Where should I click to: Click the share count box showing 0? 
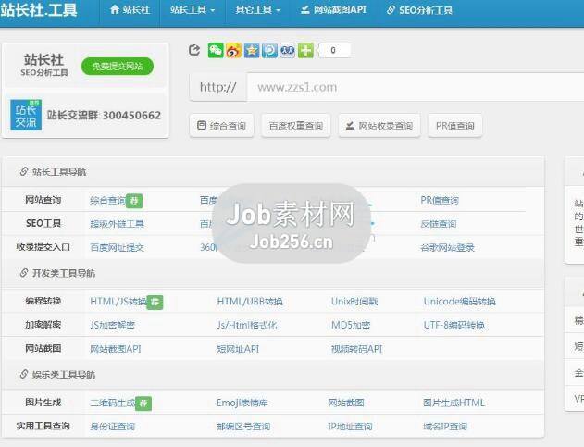(x=334, y=50)
